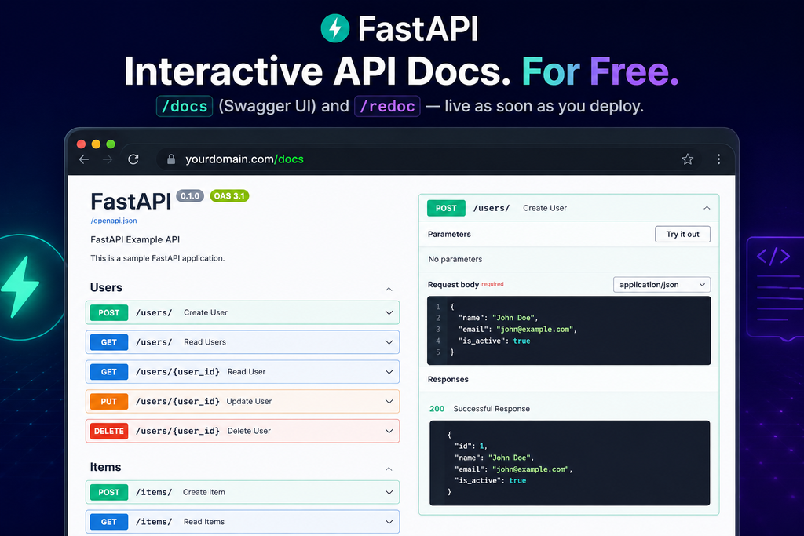Expand the GET /users/ Read Users endpoint
804x536 pixels.
(243, 342)
